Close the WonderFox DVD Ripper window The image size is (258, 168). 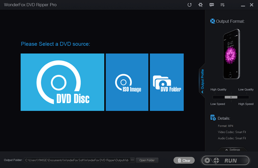pyautogui.click(x=251, y=5)
